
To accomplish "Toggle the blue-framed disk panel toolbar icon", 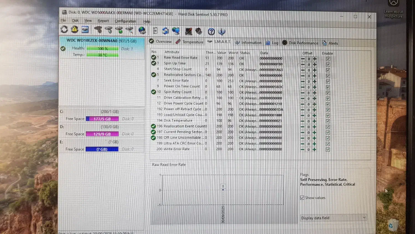I will pyautogui.click(x=85, y=29).
